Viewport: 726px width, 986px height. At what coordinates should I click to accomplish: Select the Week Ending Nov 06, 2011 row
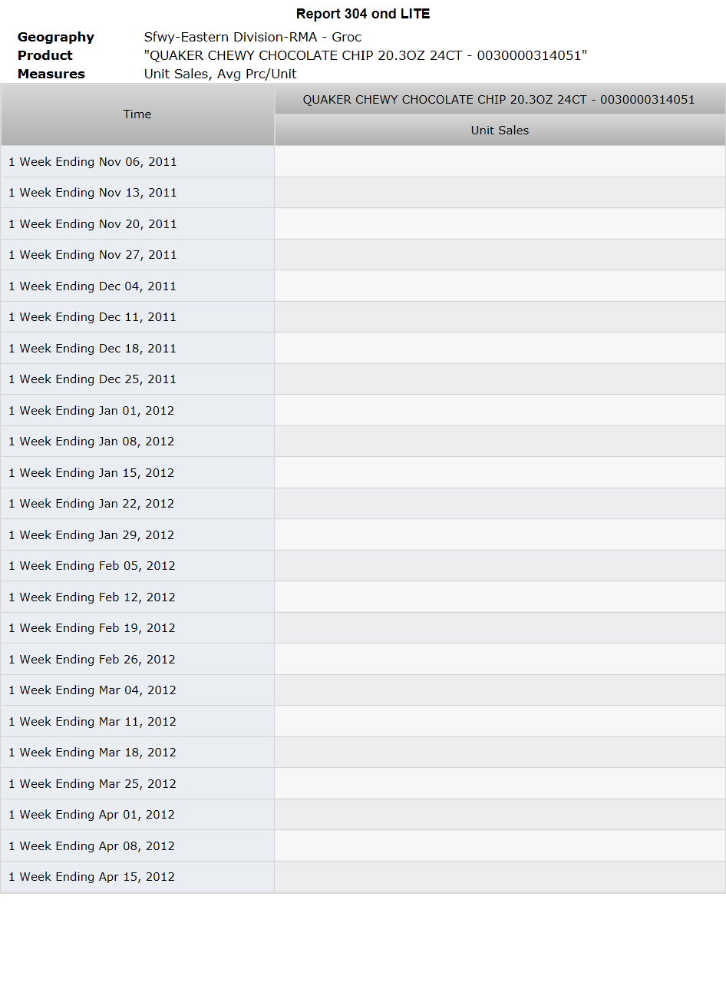click(363, 162)
